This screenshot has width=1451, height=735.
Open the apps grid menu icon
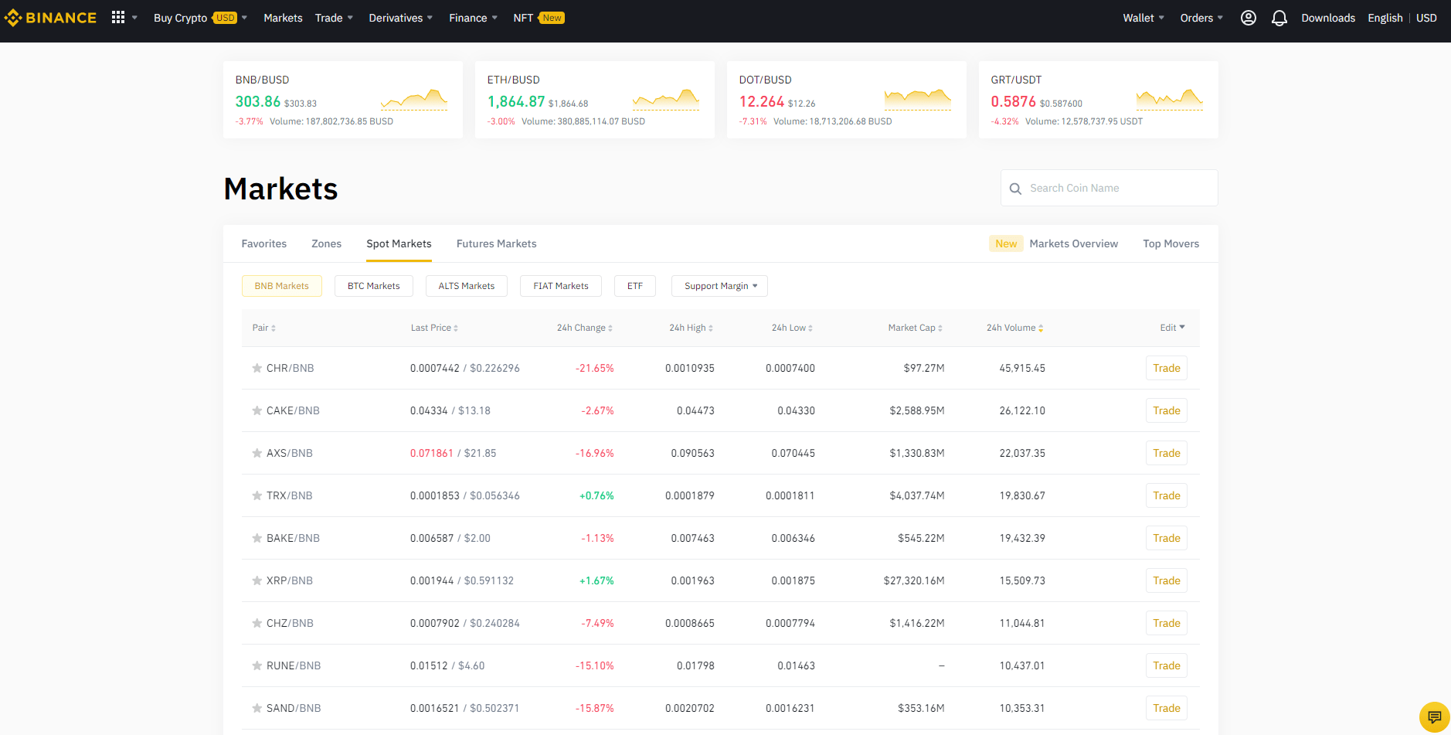tap(118, 17)
